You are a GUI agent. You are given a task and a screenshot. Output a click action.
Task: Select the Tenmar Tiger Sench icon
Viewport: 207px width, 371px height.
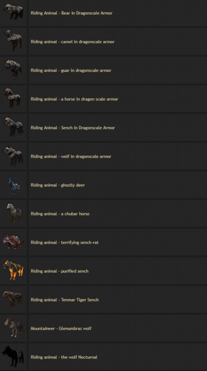coord(13,299)
